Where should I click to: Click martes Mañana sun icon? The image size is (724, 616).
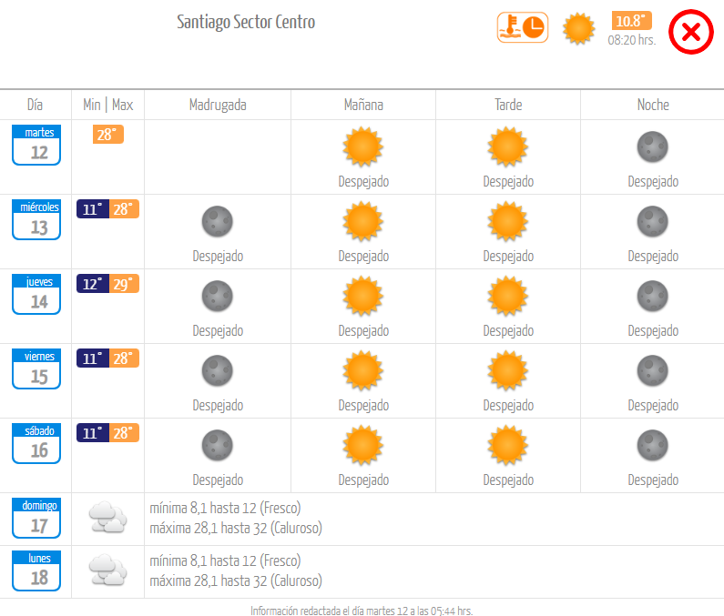(x=363, y=146)
